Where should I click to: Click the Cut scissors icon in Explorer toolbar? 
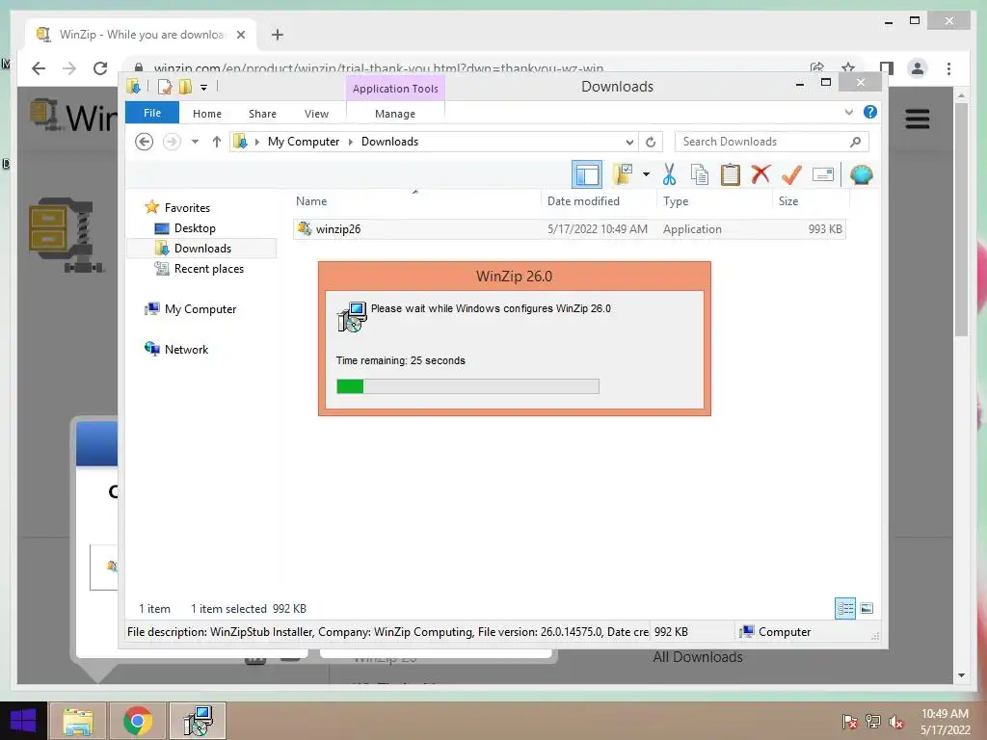[669, 174]
